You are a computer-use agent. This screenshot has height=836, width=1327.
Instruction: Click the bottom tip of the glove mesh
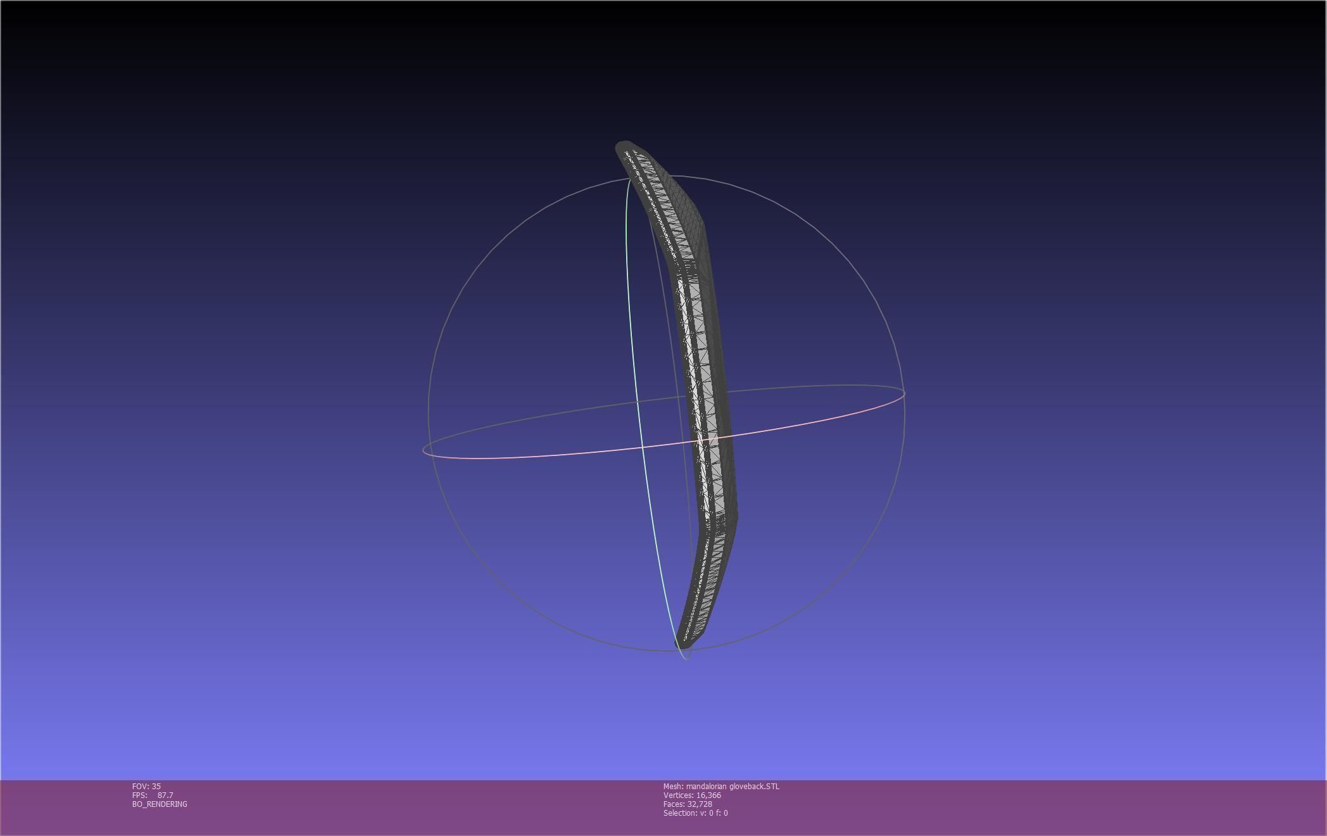coord(686,641)
